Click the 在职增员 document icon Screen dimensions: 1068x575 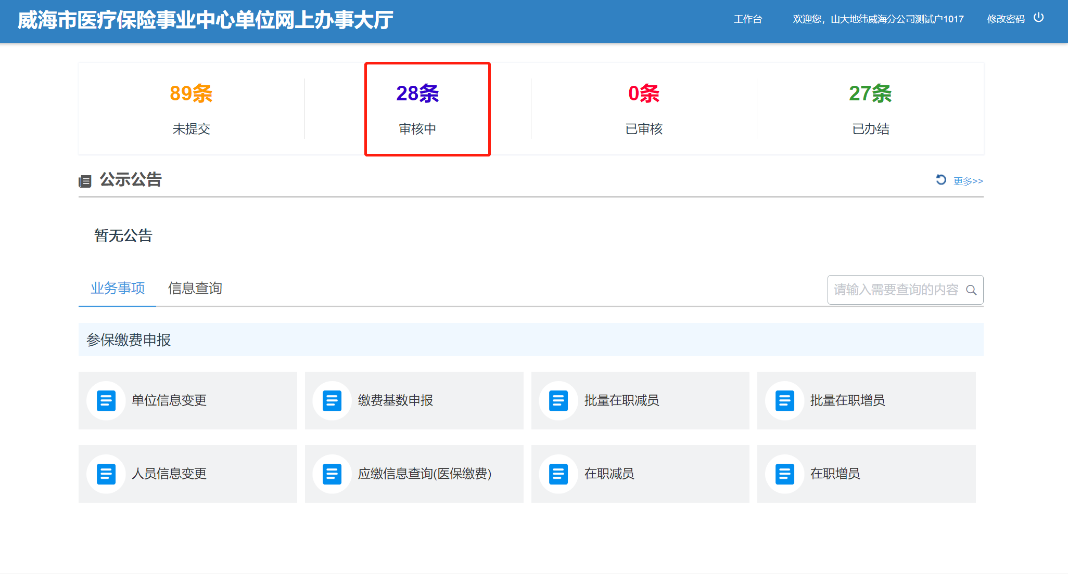tap(784, 474)
